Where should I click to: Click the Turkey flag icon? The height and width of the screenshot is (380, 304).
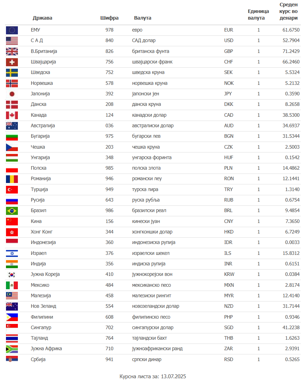click(x=12, y=190)
